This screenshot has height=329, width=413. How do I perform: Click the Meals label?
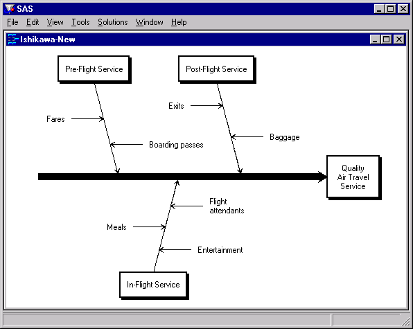pos(116,227)
